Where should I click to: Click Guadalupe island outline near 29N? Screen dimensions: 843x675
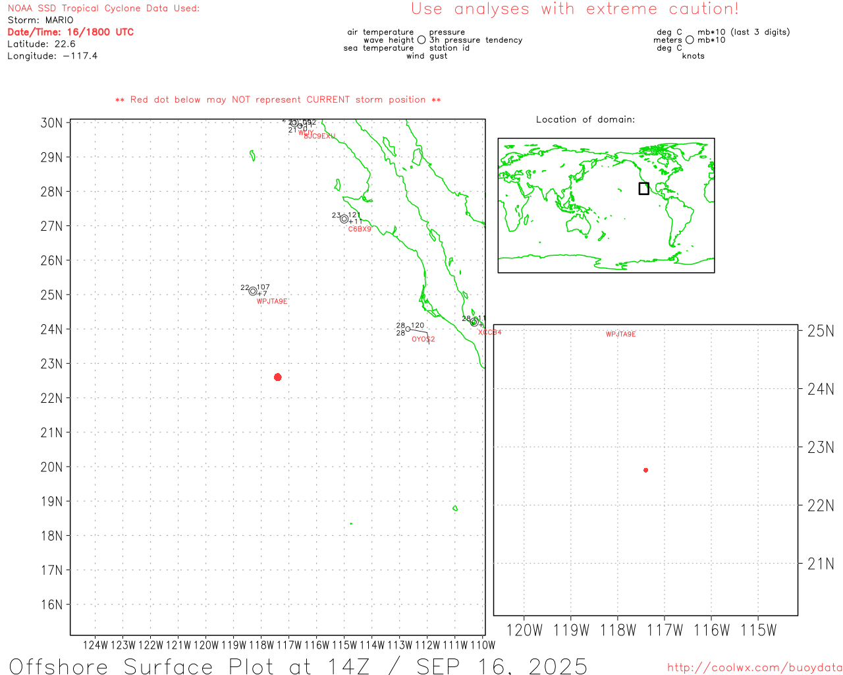[253, 156]
